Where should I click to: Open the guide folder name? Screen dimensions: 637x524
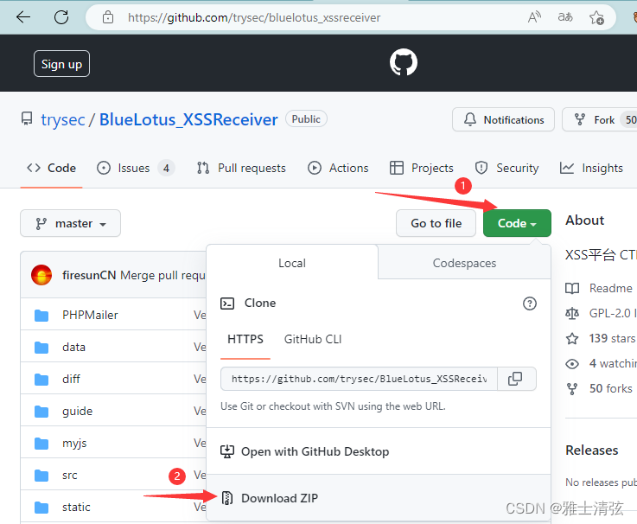(x=77, y=411)
